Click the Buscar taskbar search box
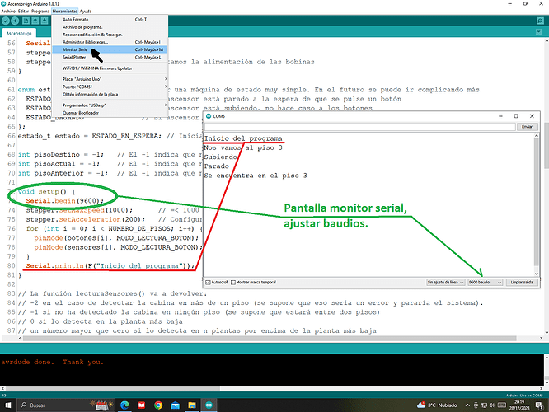549x412 pixels. (67, 405)
